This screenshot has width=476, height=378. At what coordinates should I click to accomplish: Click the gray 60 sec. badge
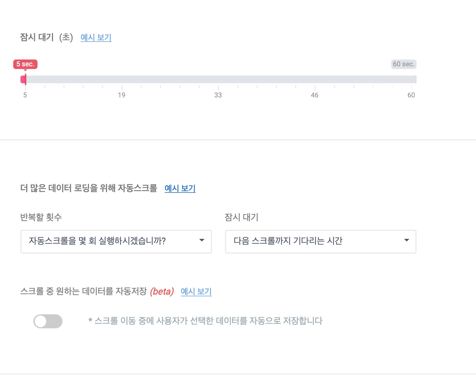pos(403,64)
